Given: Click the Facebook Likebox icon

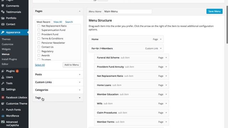Looking at the screenshot, I should [x=3, y=97].
